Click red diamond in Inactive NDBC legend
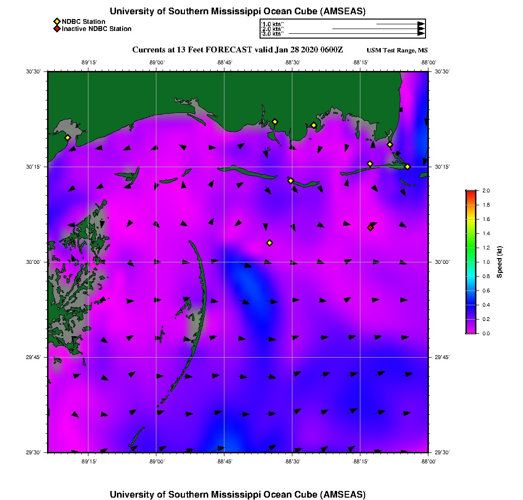 [x=57, y=29]
